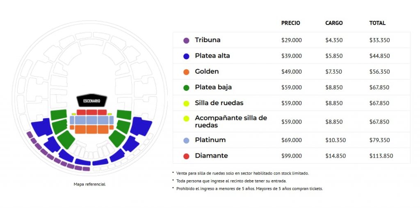Click the purple Tribuna color dot
420x208 pixels.
[186, 41]
